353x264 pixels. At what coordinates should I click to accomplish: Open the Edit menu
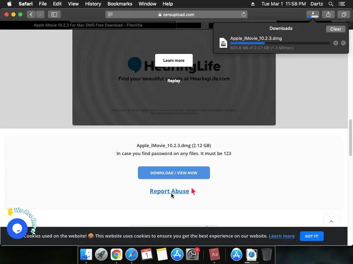tap(57, 4)
